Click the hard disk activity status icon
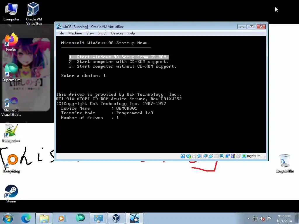The height and width of the screenshot is (224, 299). coord(183,156)
